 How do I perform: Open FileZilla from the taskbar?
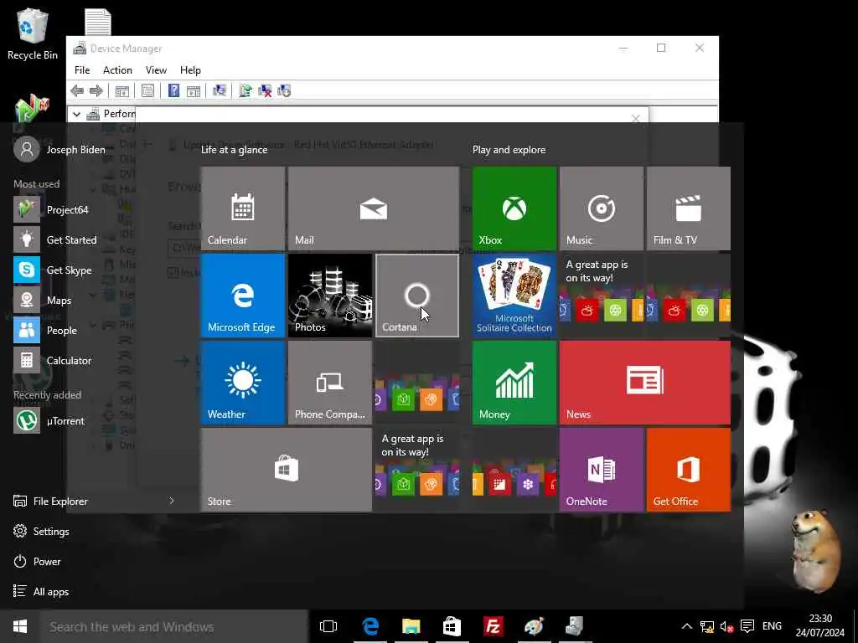(493, 626)
